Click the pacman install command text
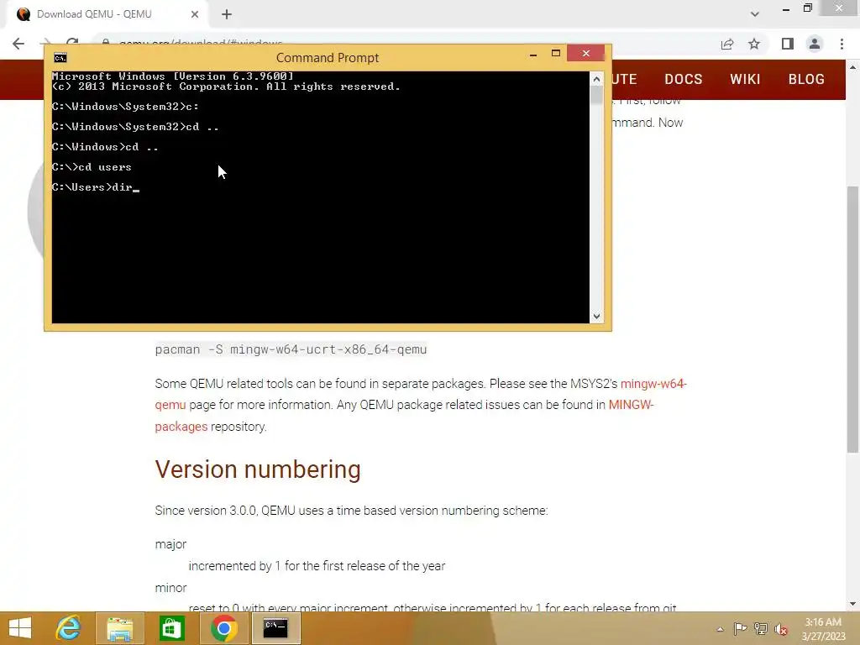 click(x=291, y=349)
